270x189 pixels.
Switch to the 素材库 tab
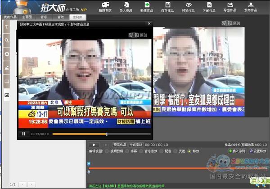77,17
